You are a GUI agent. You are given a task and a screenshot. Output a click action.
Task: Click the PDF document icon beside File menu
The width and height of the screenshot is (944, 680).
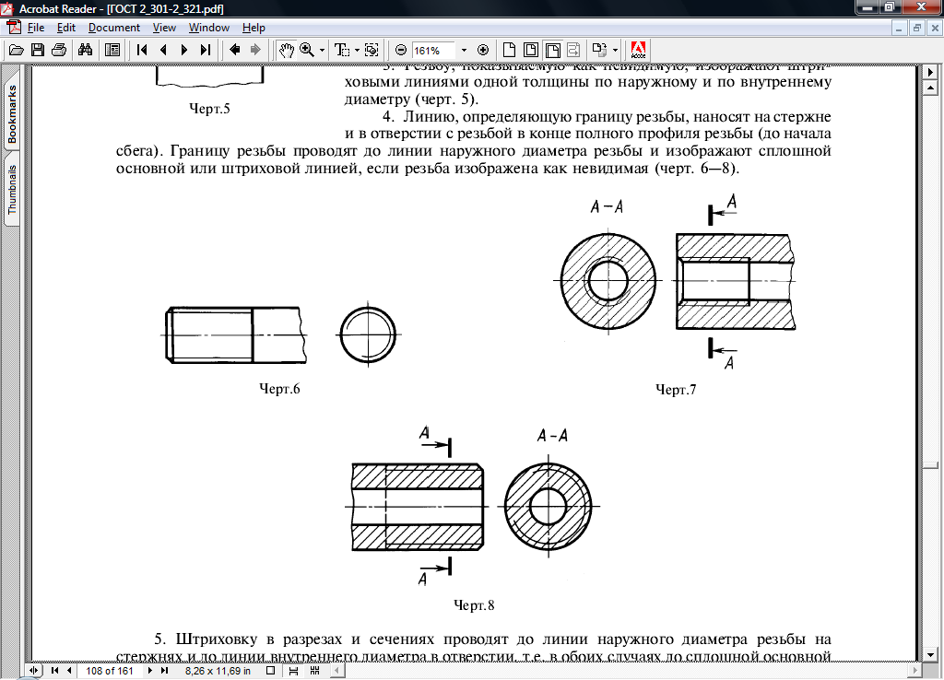(13, 27)
